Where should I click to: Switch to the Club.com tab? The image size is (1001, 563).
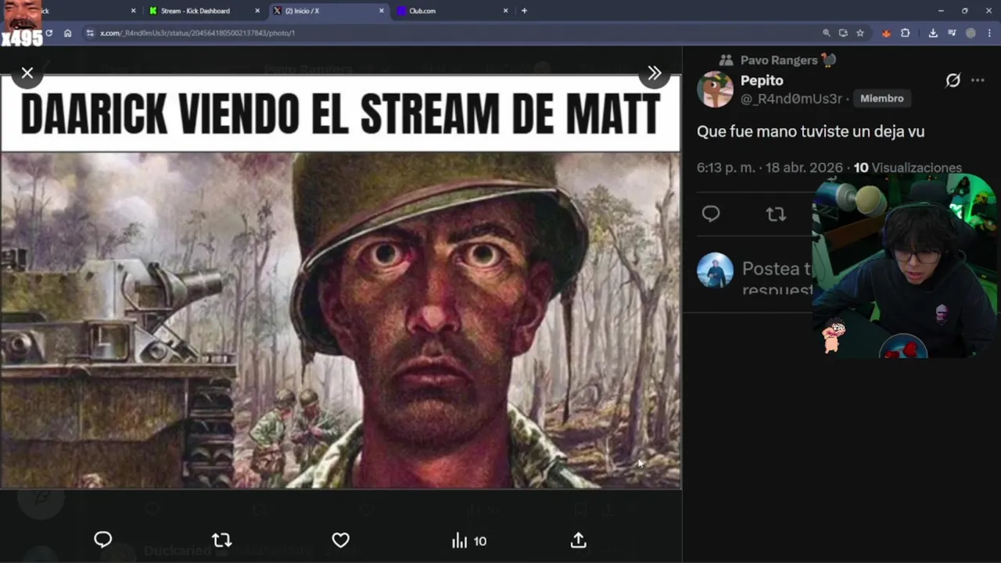click(422, 11)
